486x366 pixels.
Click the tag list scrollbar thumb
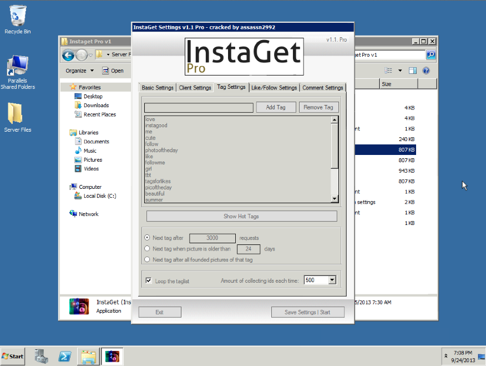(x=335, y=146)
